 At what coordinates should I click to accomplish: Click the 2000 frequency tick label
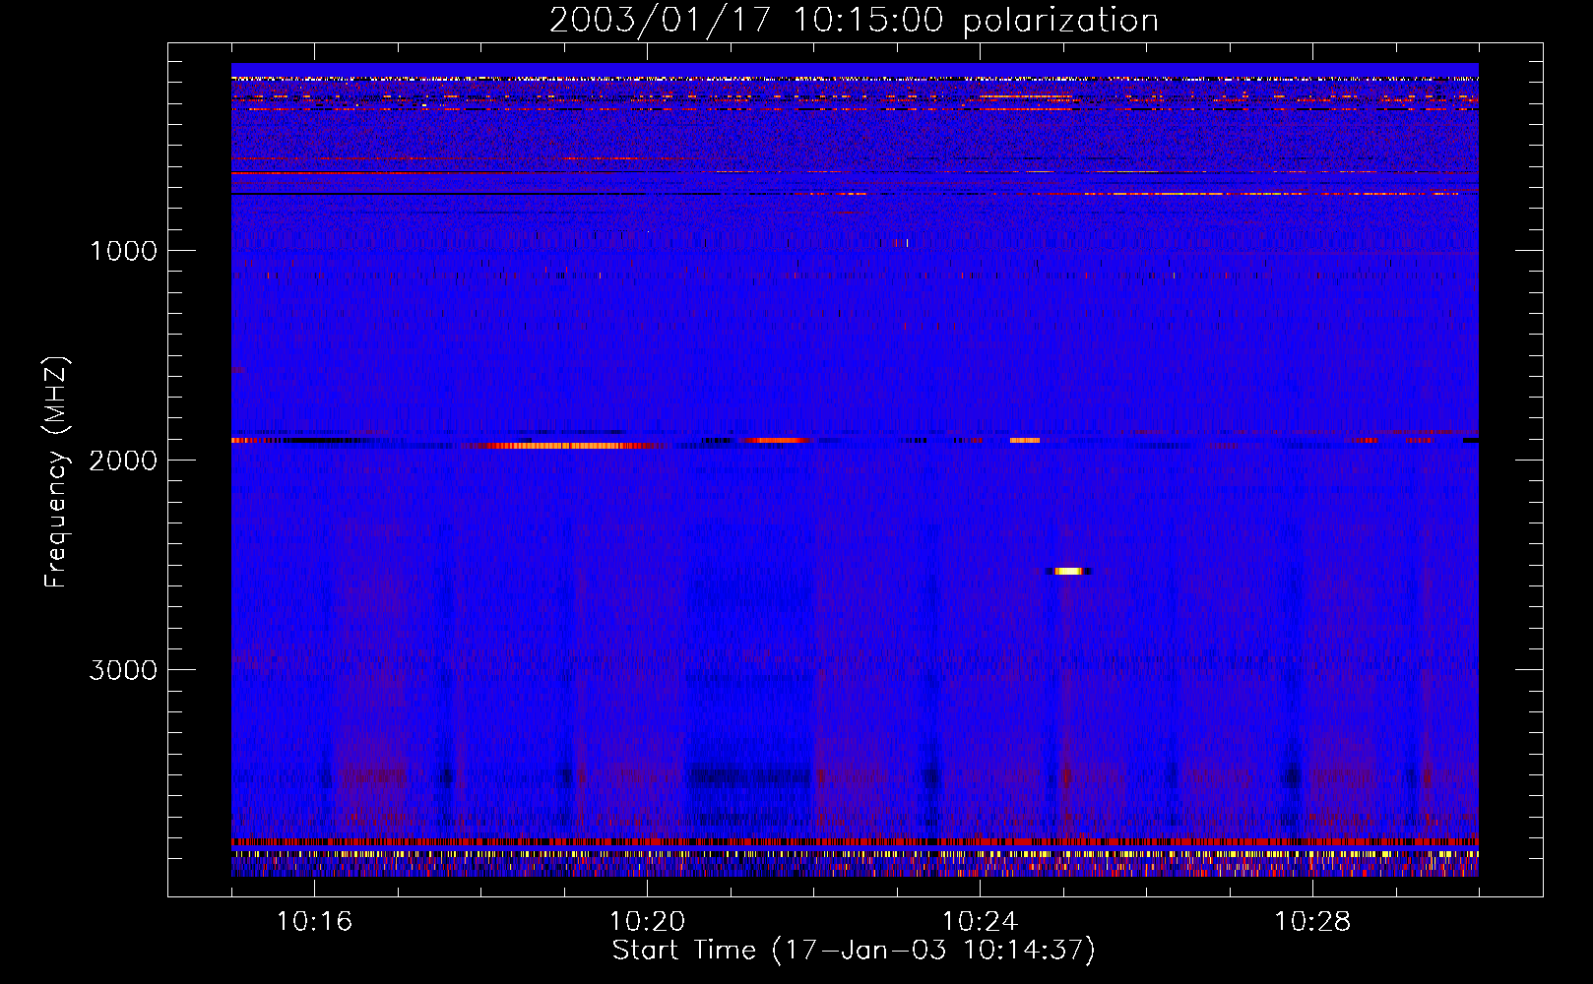point(123,461)
